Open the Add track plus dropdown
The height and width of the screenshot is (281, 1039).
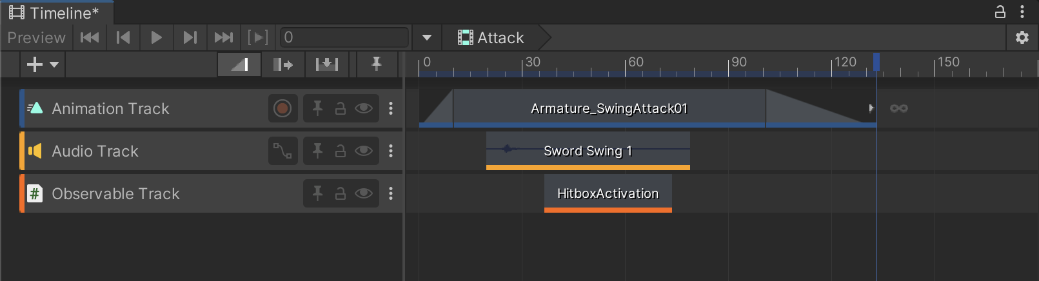tap(42, 64)
